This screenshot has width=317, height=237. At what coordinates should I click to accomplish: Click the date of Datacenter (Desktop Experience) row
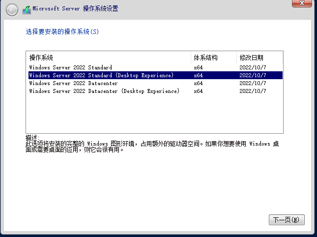[x=253, y=91]
